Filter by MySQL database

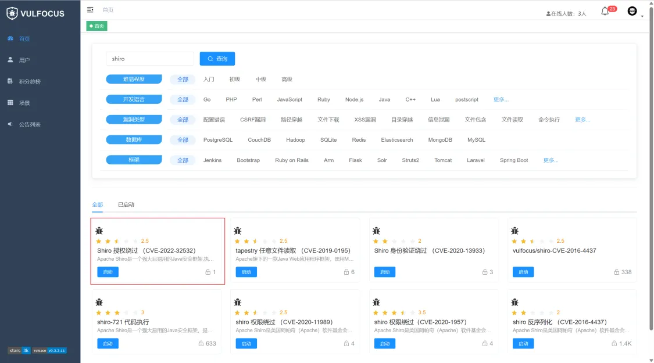pos(476,140)
